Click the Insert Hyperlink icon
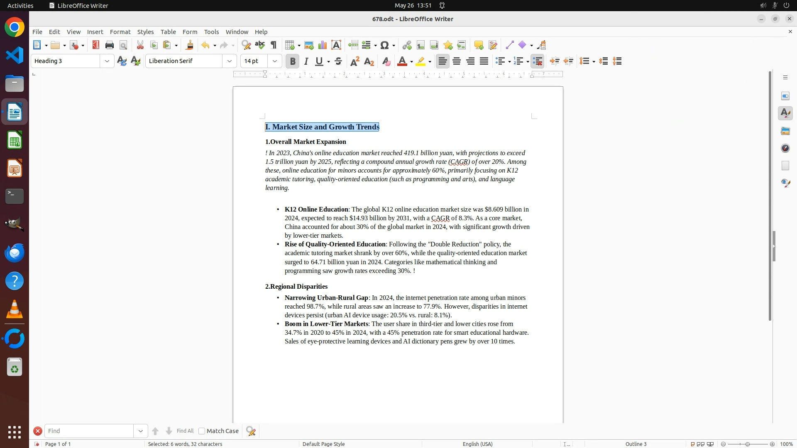This screenshot has height=448, width=797. tap(407, 45)
